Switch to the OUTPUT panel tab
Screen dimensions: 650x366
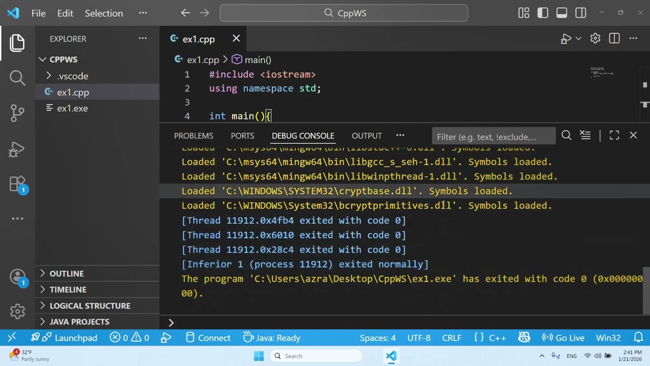tap(367, 136)
